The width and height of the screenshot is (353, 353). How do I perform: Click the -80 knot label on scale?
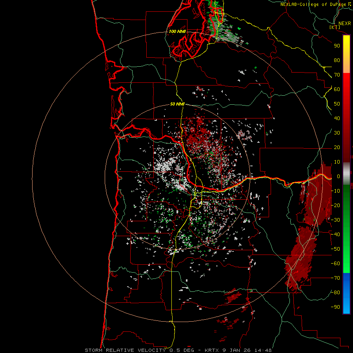335,293
